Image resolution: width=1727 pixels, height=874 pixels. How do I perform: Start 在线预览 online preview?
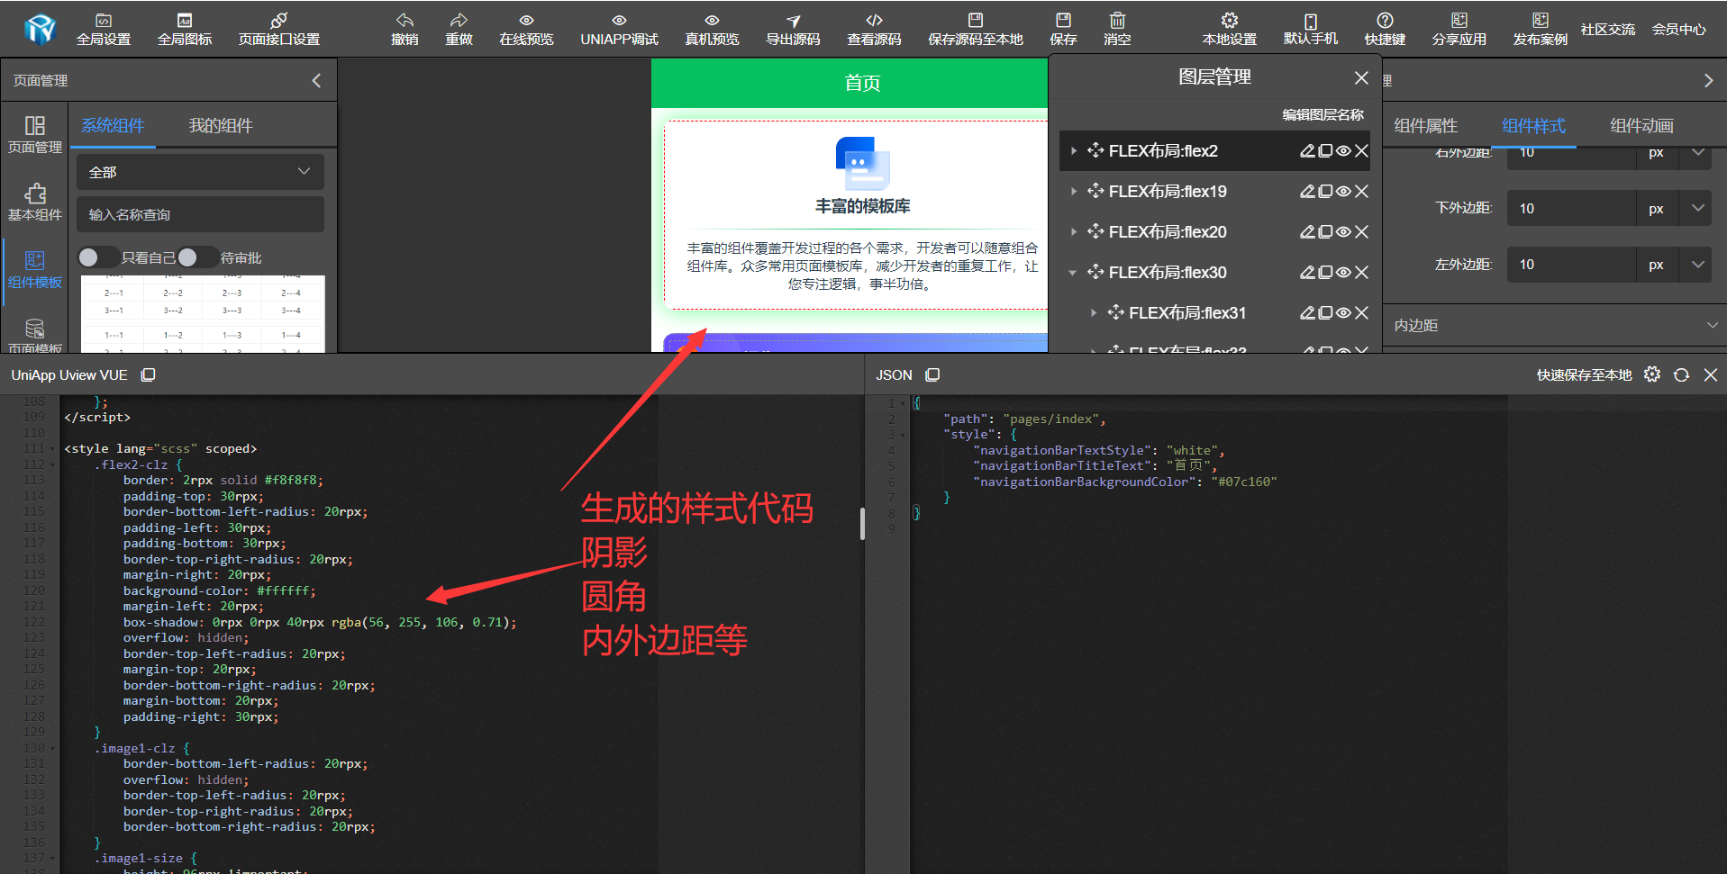pyautogui.click(x=526, y=30)
